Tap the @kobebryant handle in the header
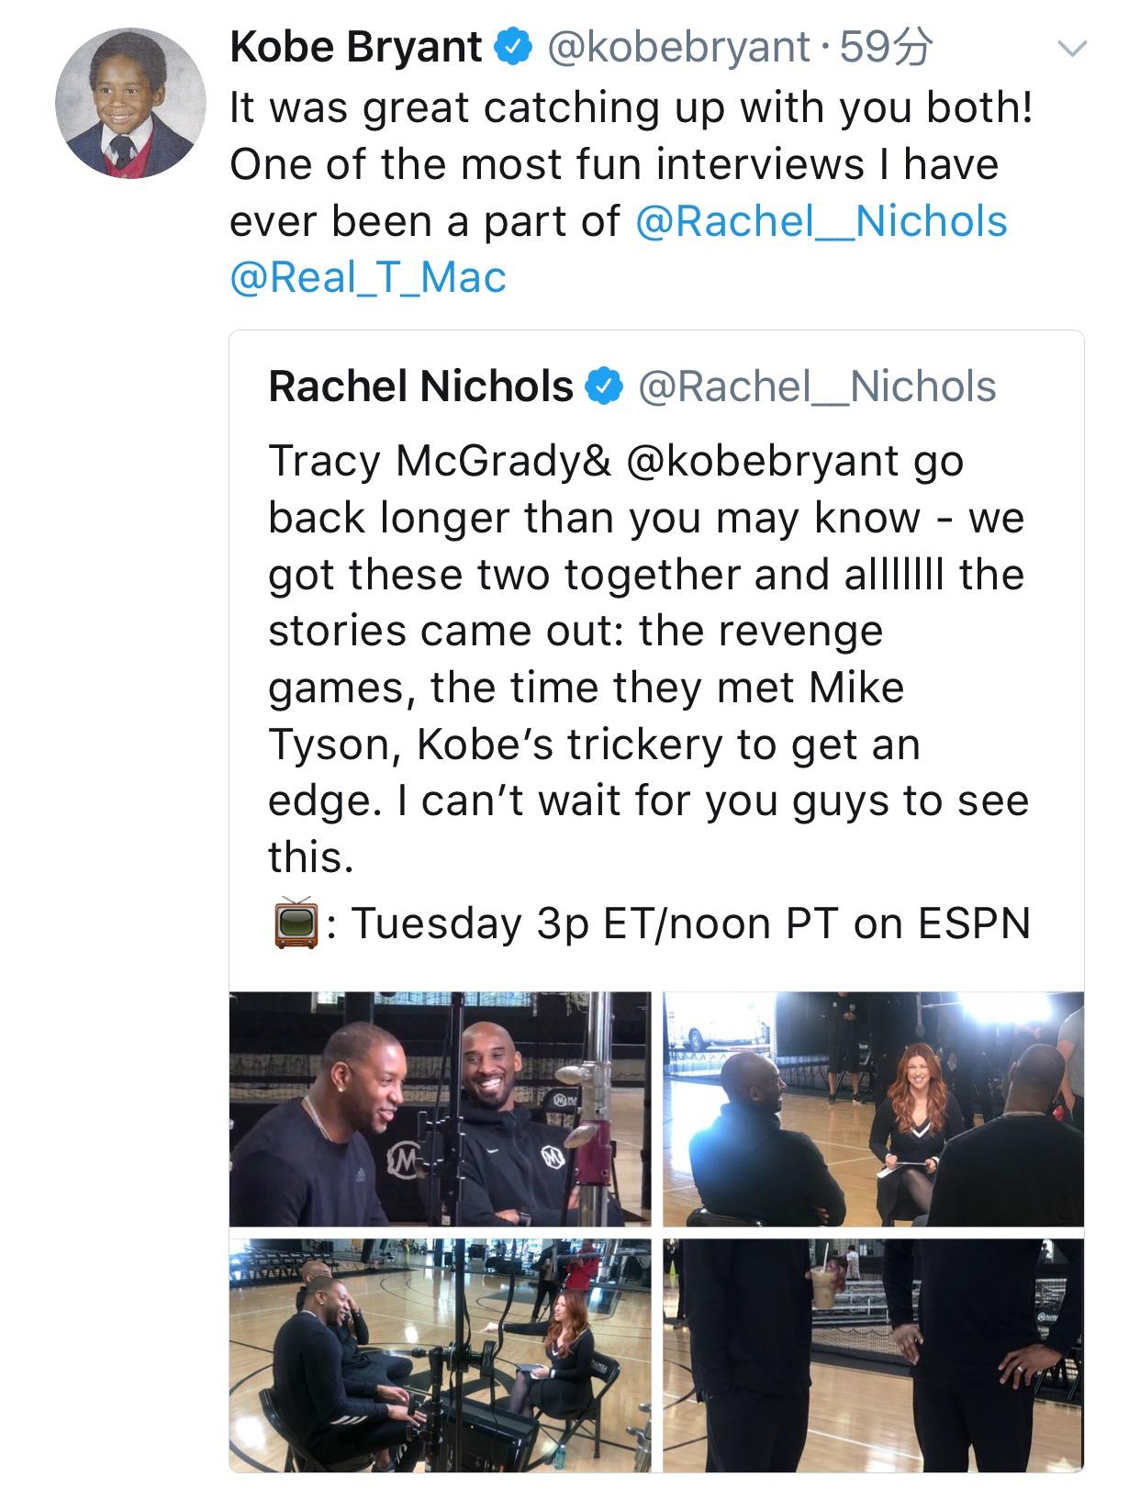 coord(678,48)
